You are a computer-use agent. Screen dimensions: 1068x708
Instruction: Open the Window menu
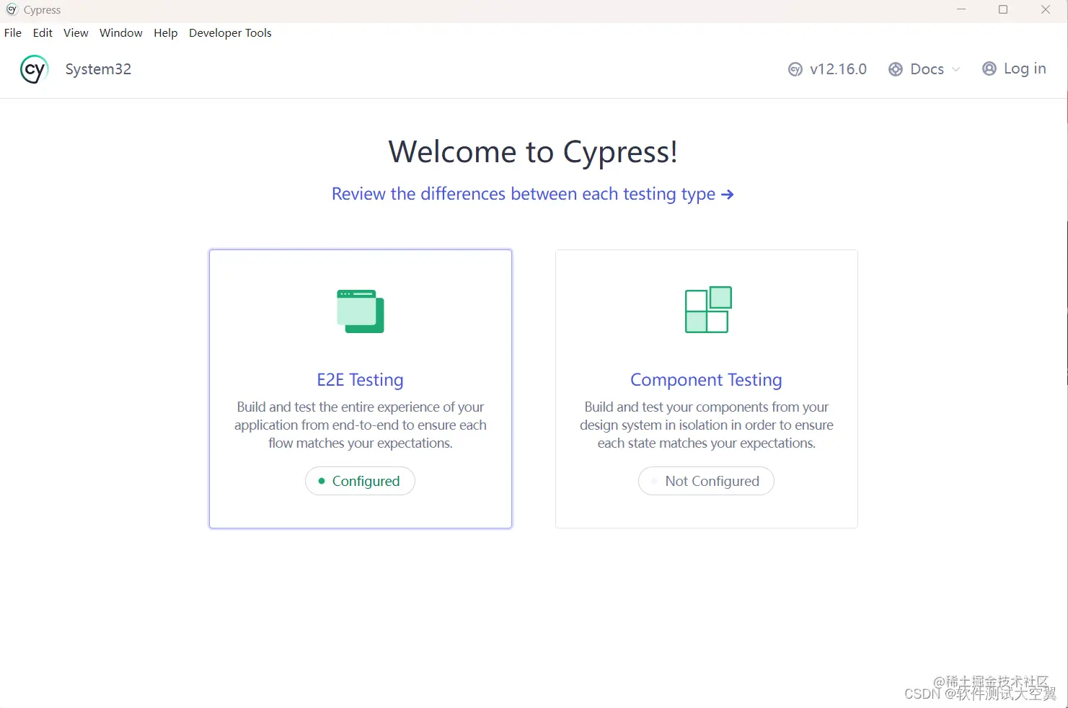tap(121, 32)
